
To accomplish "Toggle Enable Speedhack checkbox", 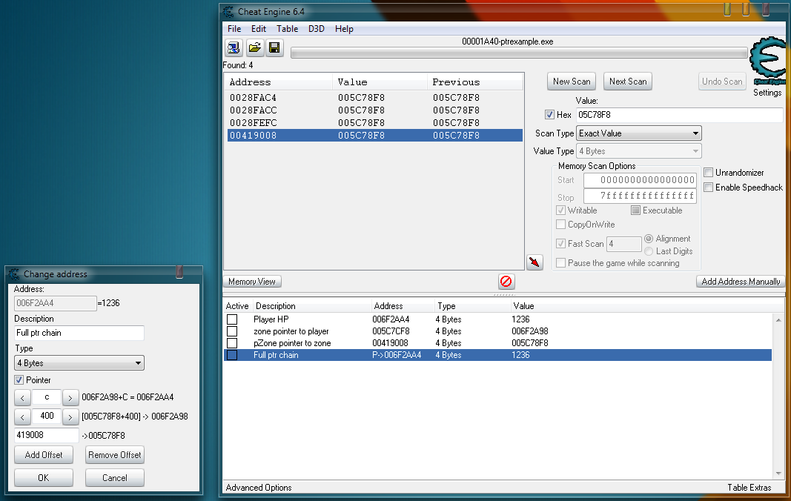I will point(709,188).
